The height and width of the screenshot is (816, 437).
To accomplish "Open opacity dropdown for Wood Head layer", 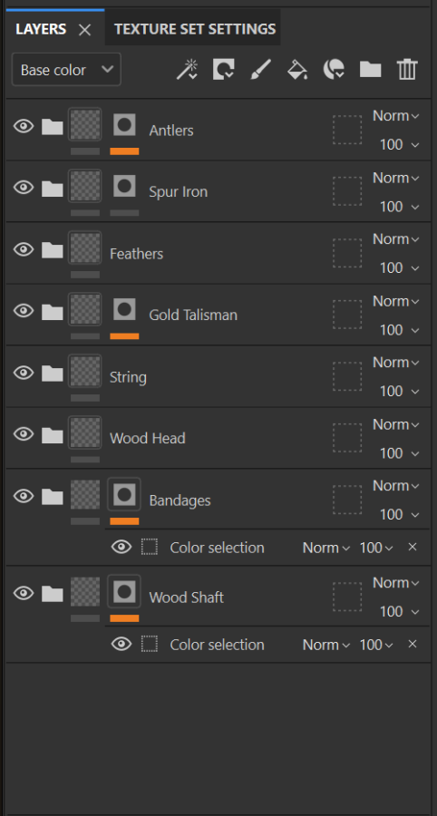I will pos(400,453).
